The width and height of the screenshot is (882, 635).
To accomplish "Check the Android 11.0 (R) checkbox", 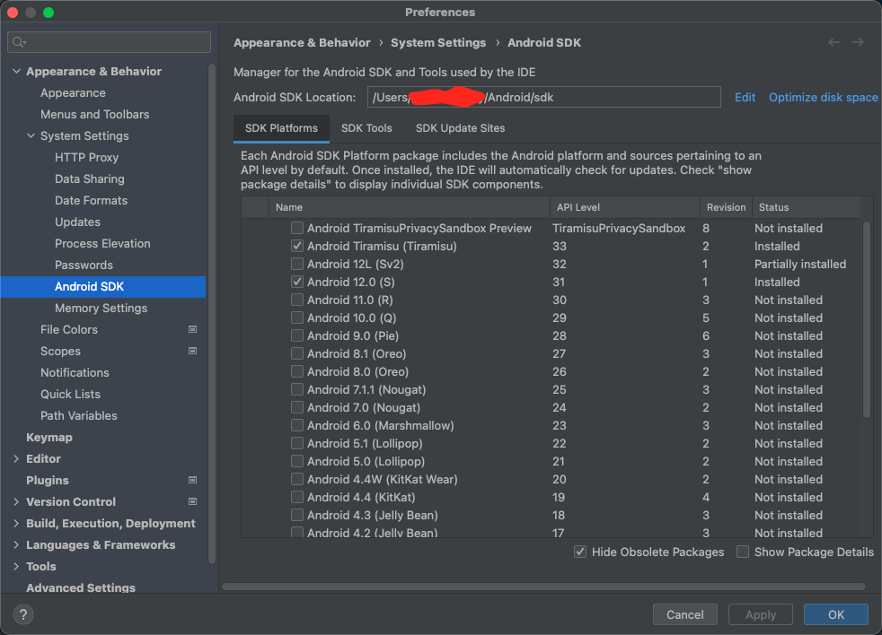I will (x=297, y=300).
